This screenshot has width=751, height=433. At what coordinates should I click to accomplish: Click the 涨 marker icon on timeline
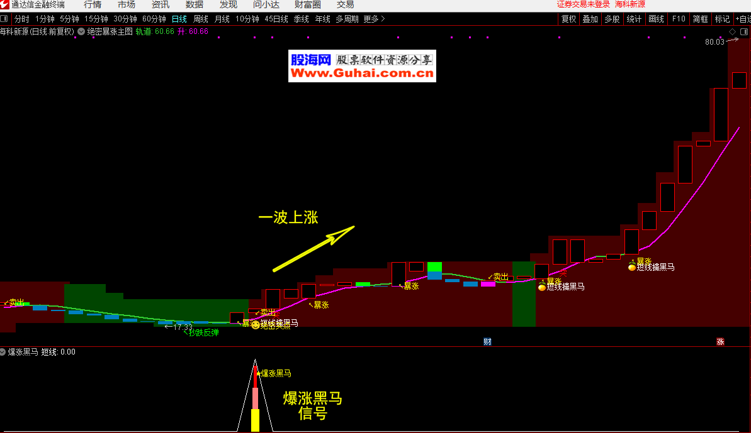coord(720,342)
